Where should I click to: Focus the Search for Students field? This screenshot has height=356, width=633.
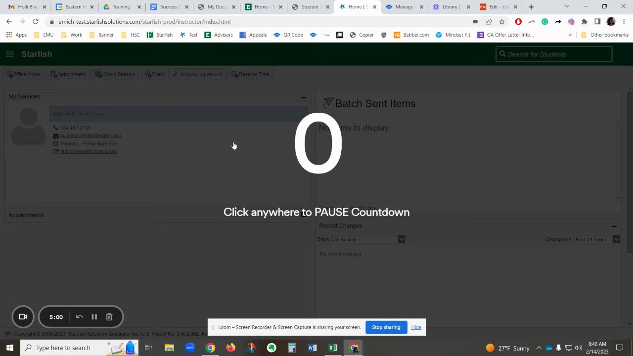click(554, 54)
